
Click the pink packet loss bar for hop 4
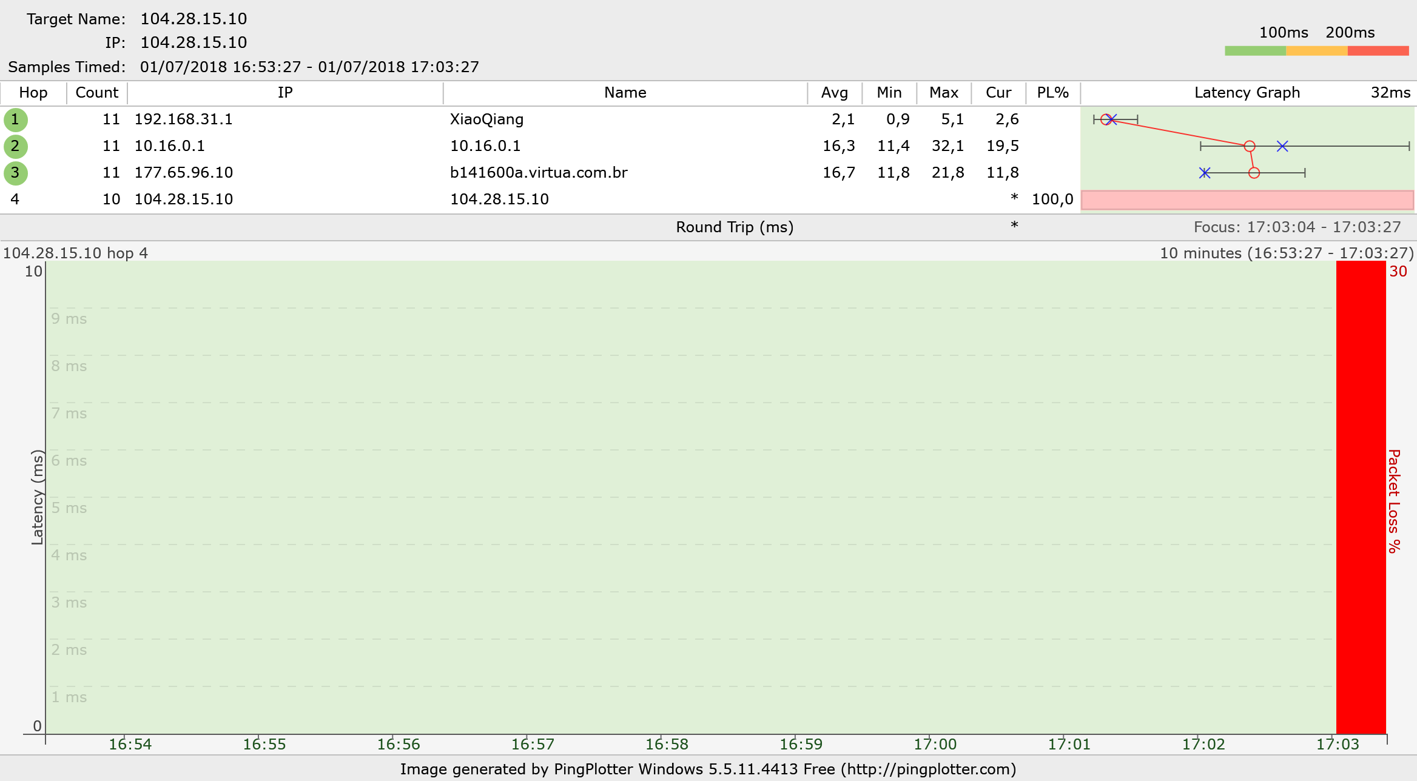(1247, 200)
